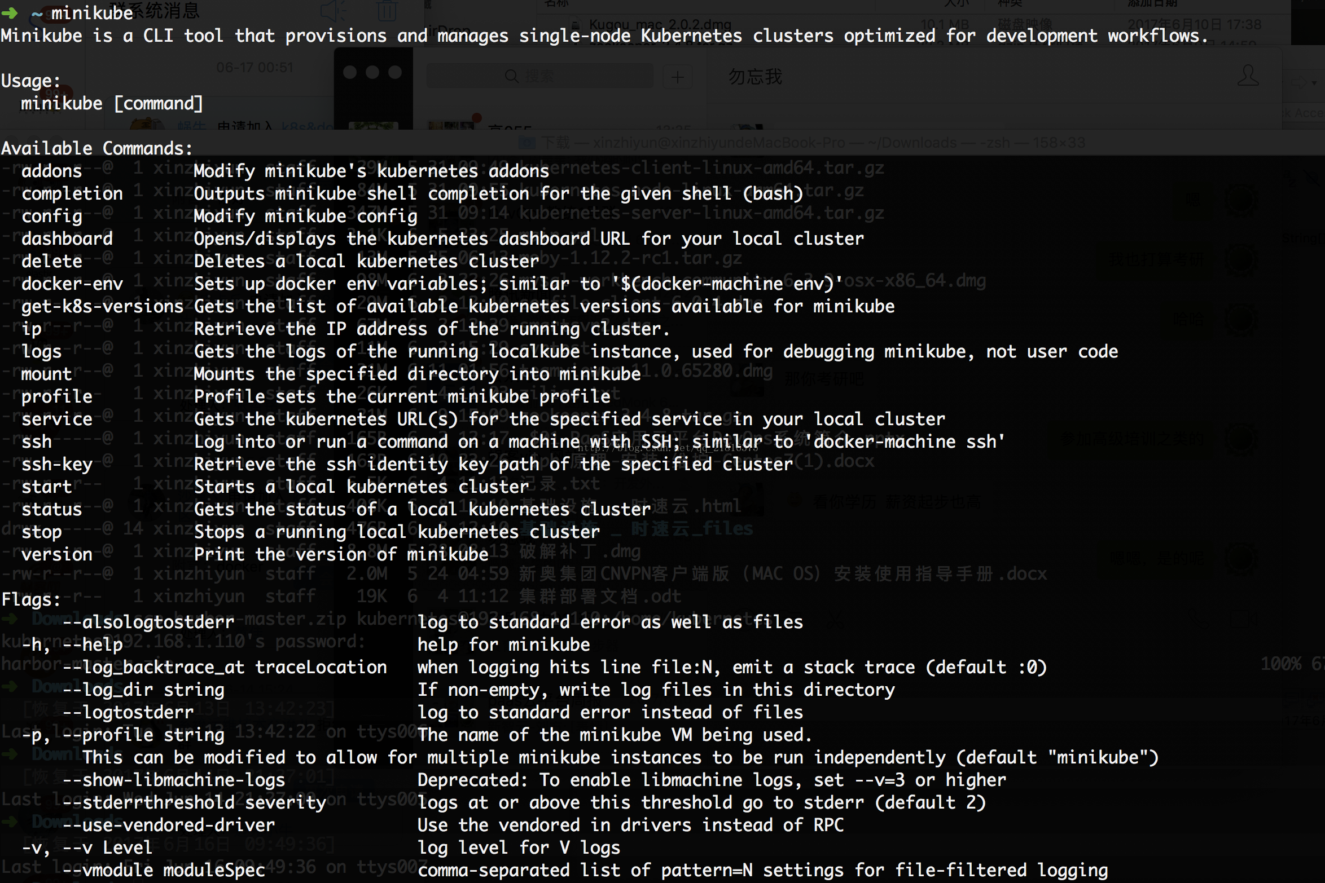This screenshot has height=883, width=1325.
Task: Click the plus button beside the search field
Action: tap(678, 76)
